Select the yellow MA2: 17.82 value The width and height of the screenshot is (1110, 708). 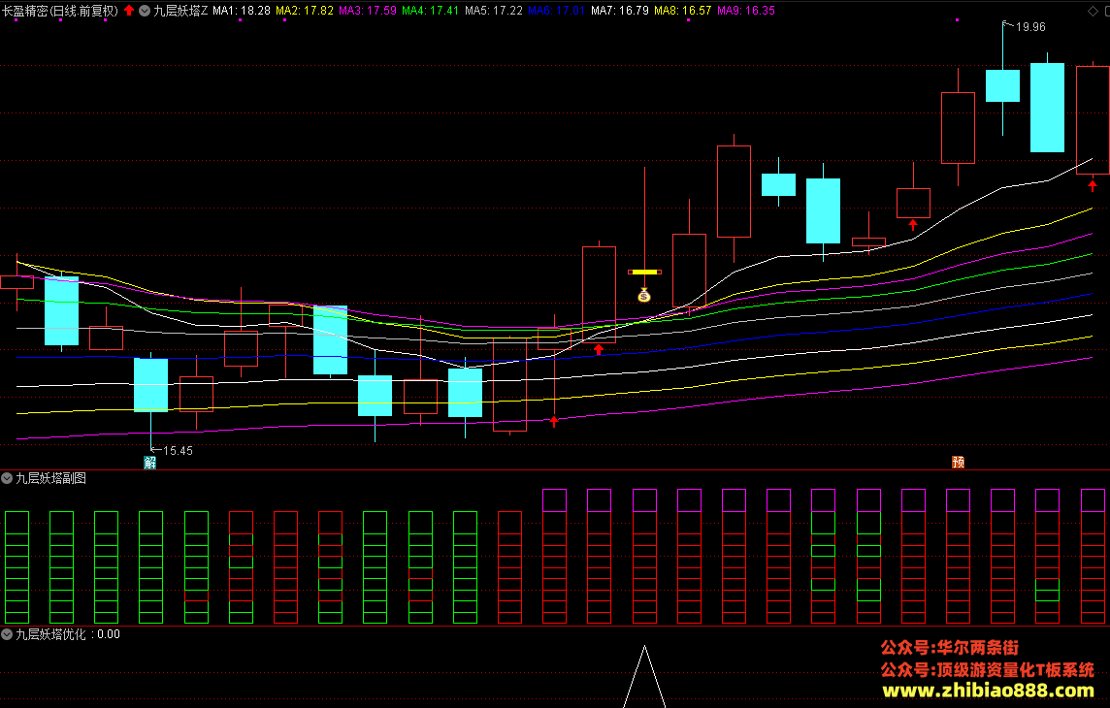pos(305,11)
